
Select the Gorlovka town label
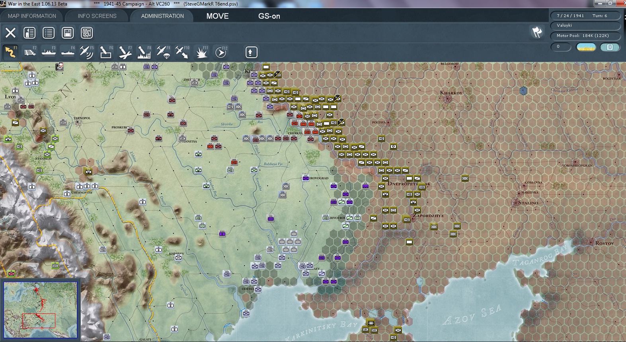(534, 183)
